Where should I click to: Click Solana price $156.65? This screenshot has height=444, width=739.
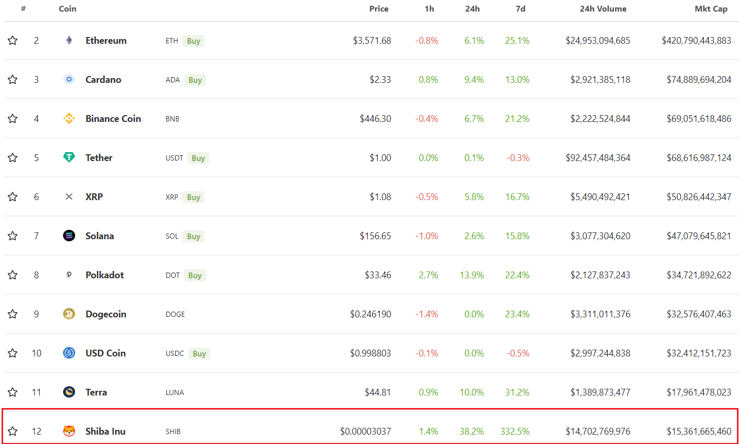point(375,236)
